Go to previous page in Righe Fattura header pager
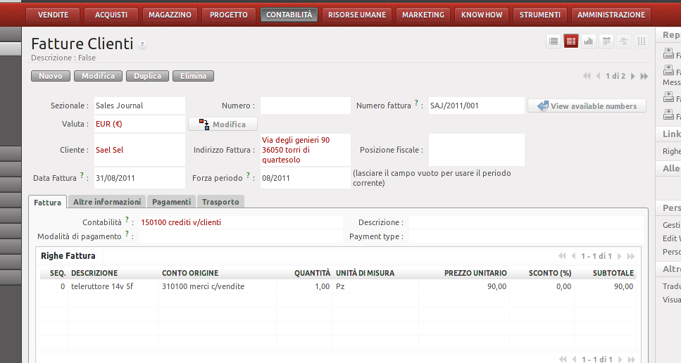The height and width of the screenshot is (363, 681). (x=573, y=256)
